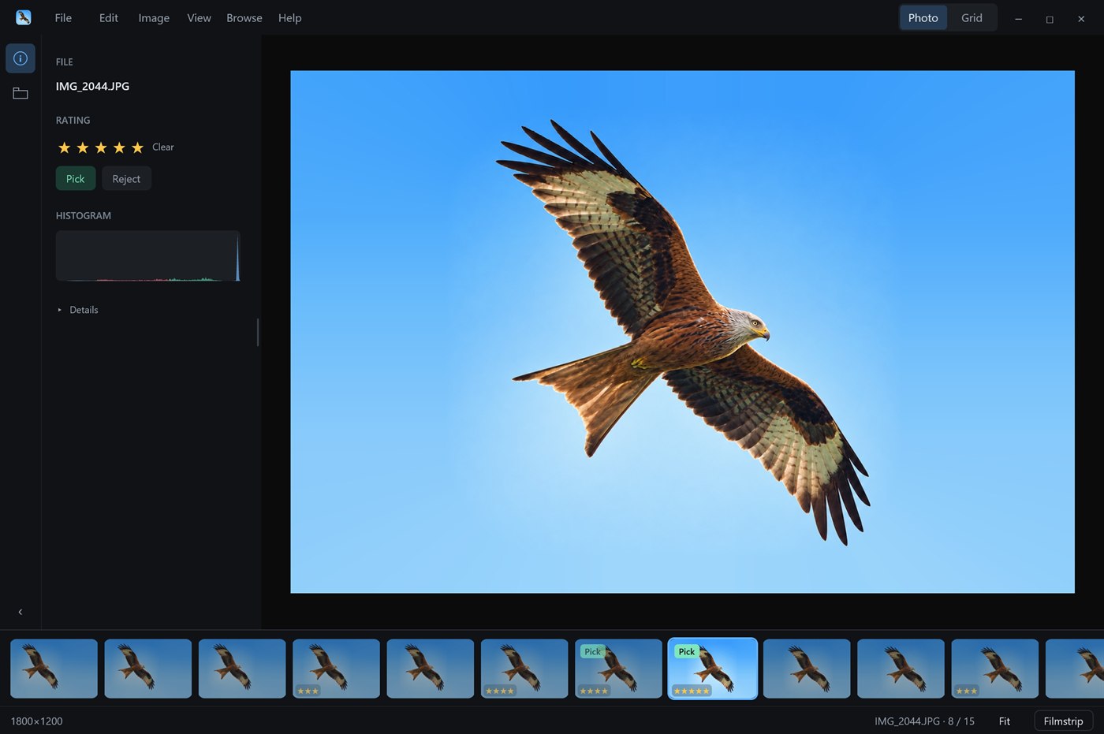The height and width of the screenshot is (734, 1104).
Task: Set rating to two stars
Action: (83, 147)
